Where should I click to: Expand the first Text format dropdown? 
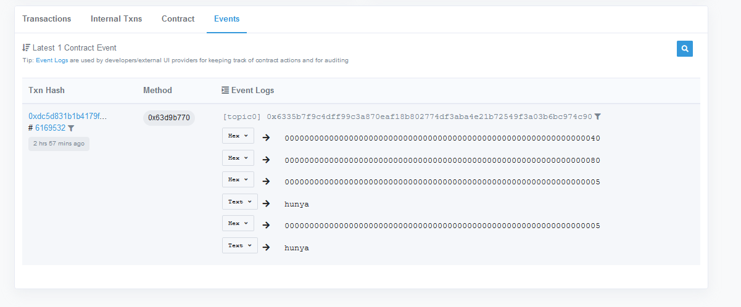[x=239, y=202]
